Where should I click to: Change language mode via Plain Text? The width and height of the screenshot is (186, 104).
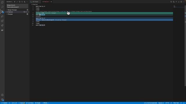click(x=176, y=103)
